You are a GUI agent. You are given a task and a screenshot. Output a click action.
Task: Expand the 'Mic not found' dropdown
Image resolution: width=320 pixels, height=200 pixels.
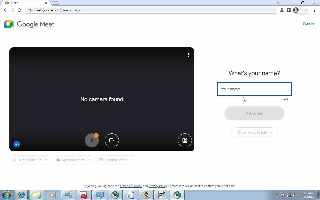[30, 160]
